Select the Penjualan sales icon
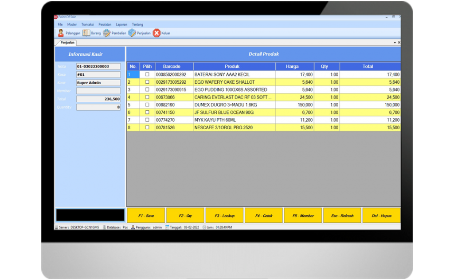This screenshot has height=279, width=454. (132, 33)
